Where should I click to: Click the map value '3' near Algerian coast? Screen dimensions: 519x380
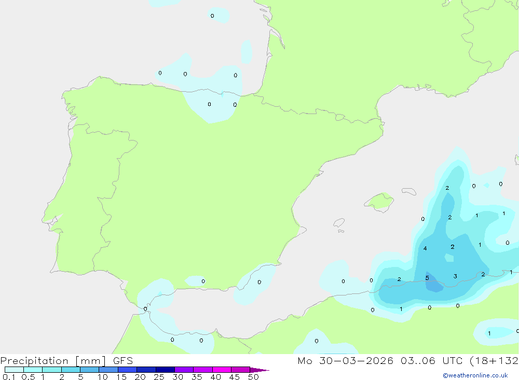[455, 276]
